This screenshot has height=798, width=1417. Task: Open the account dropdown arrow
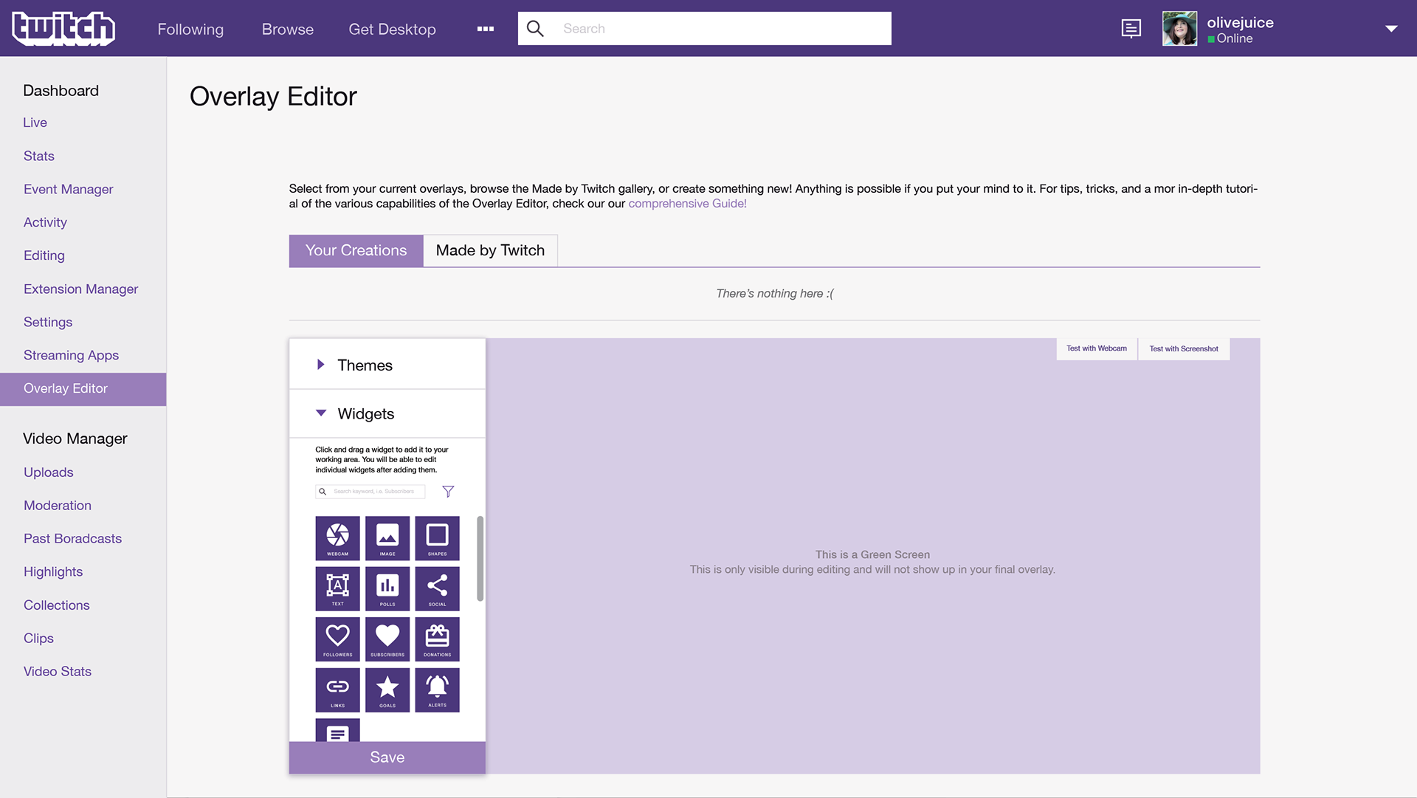(x=1391, y=29)
